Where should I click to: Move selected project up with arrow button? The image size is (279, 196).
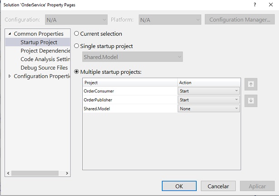pos(251,84)
